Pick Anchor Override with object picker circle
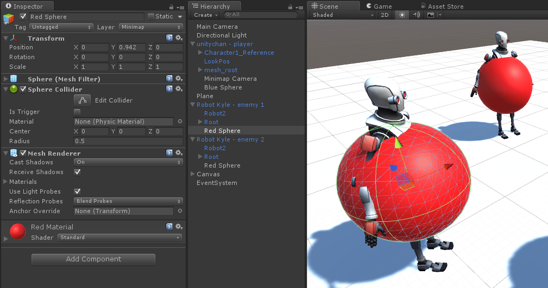This screenshot has height=288, width=548. (x=180, y=211)
